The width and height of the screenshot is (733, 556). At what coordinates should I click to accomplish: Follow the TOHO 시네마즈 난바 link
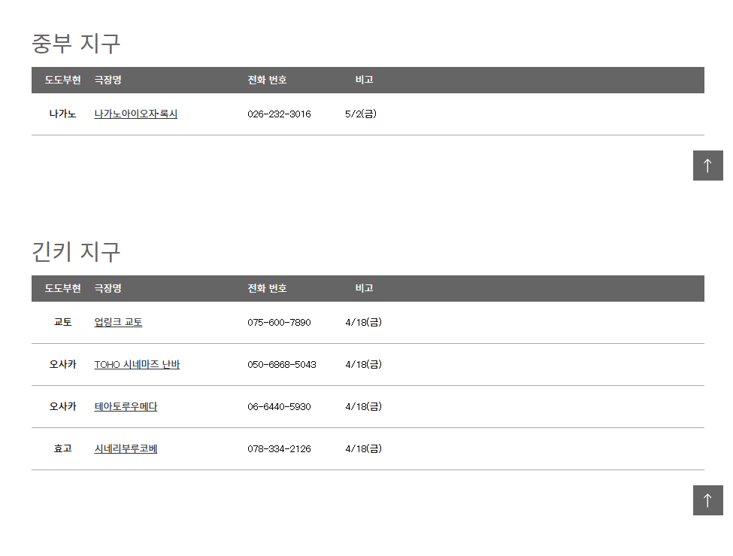(137, 364)
